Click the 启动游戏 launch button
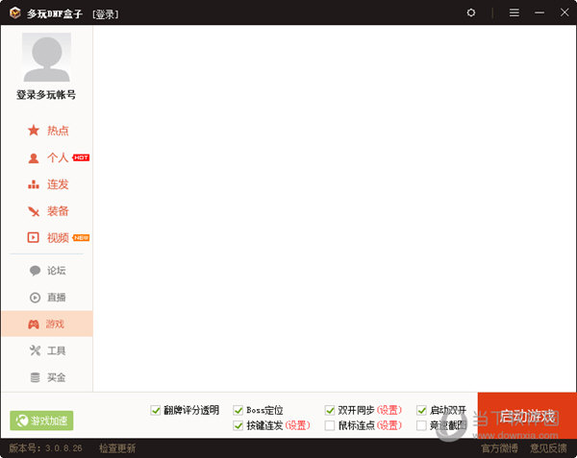Screen dimensions: 577x458 point(527,416)
